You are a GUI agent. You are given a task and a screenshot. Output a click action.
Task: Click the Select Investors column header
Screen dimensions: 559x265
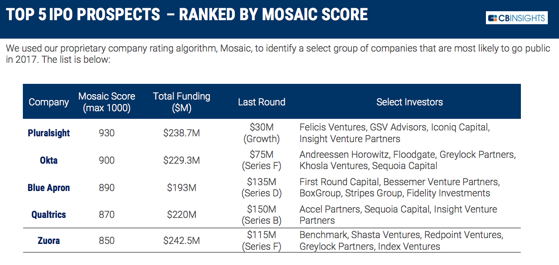pos(409,102)
